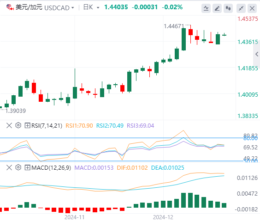The height and width of the screenshot is (222, 260).
Task: Remove the MACD indicator with its X icon
Action: pos(9,167)
